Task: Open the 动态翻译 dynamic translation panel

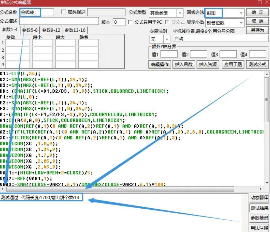Action: click(x=259, y=198)
